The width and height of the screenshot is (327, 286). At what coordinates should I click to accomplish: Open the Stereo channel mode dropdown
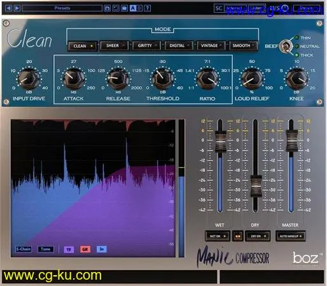pyautogui.click(x=306, y=8)
